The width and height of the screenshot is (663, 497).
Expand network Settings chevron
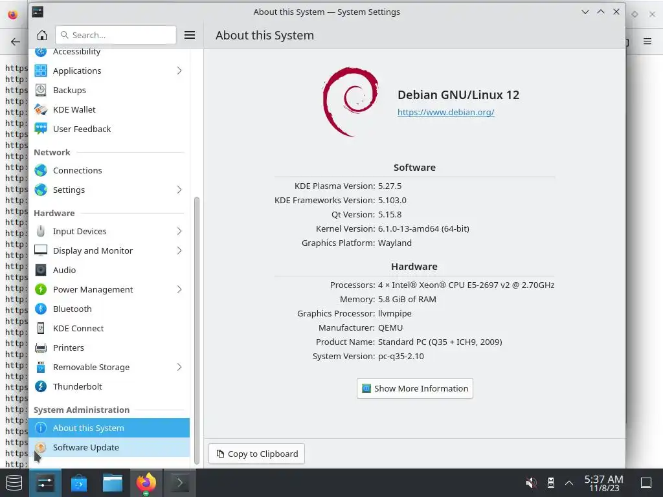(x=179, y=190)
